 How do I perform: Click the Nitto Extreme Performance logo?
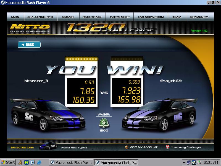pyautogui.click(x=30, y=28)
